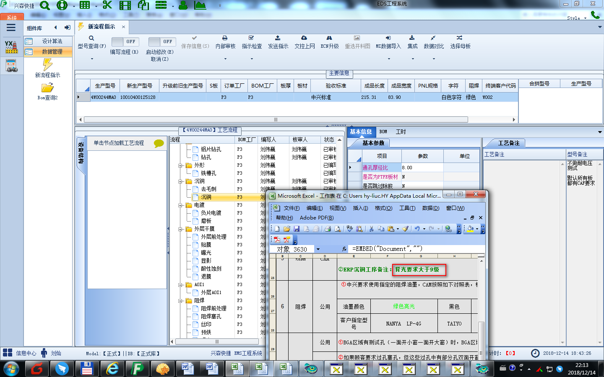This screenshot has width=604, height=377.
Task: Click the green table grid icon
Action: [x=85, y=5]
